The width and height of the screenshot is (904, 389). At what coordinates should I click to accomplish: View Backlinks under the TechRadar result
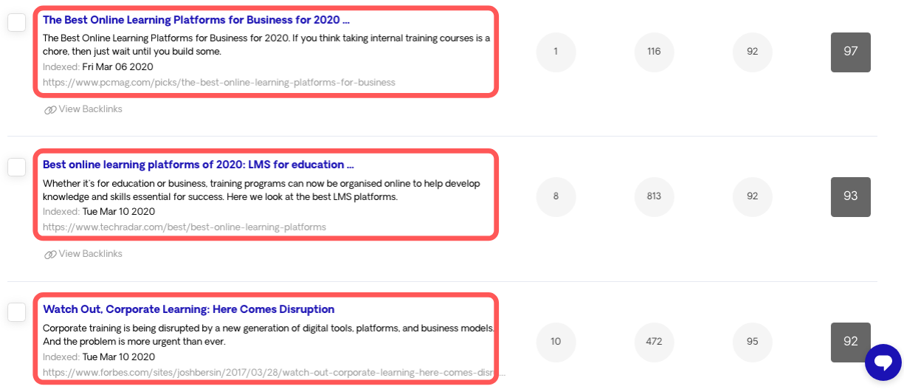click(83, 254)
